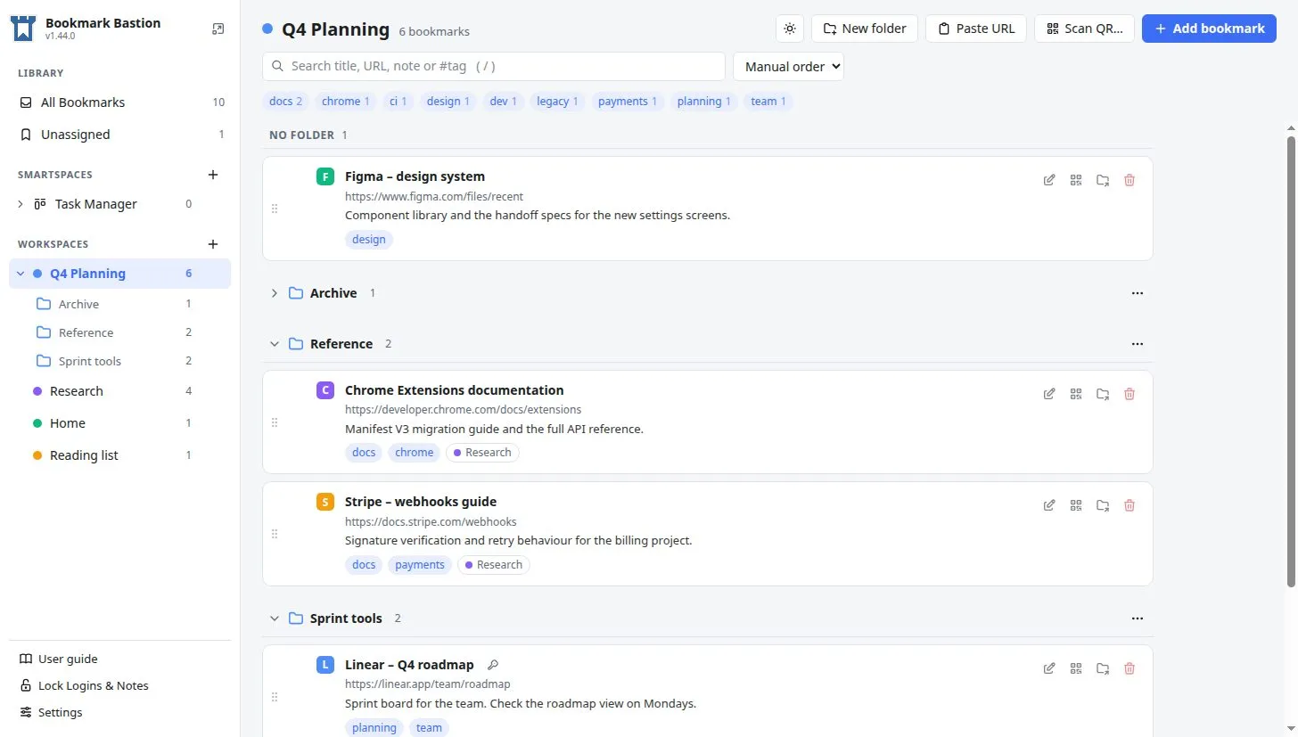Image resolution: width=1298 pixels, height=737 pixels.
Task: Click the Add bookmark button
Action: [1209, 29]
